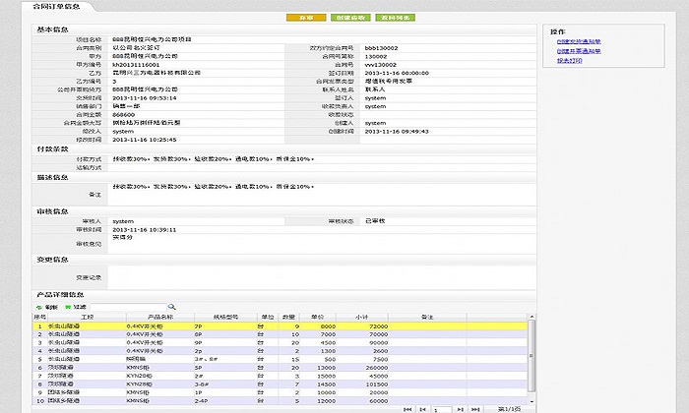Select the highlighted row with subtotal 72000
Viewport: 689px width, 413px height.
click(x=280, y=326)
